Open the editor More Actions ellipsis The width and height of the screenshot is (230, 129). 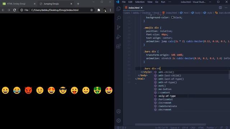(x=226, y=8)
